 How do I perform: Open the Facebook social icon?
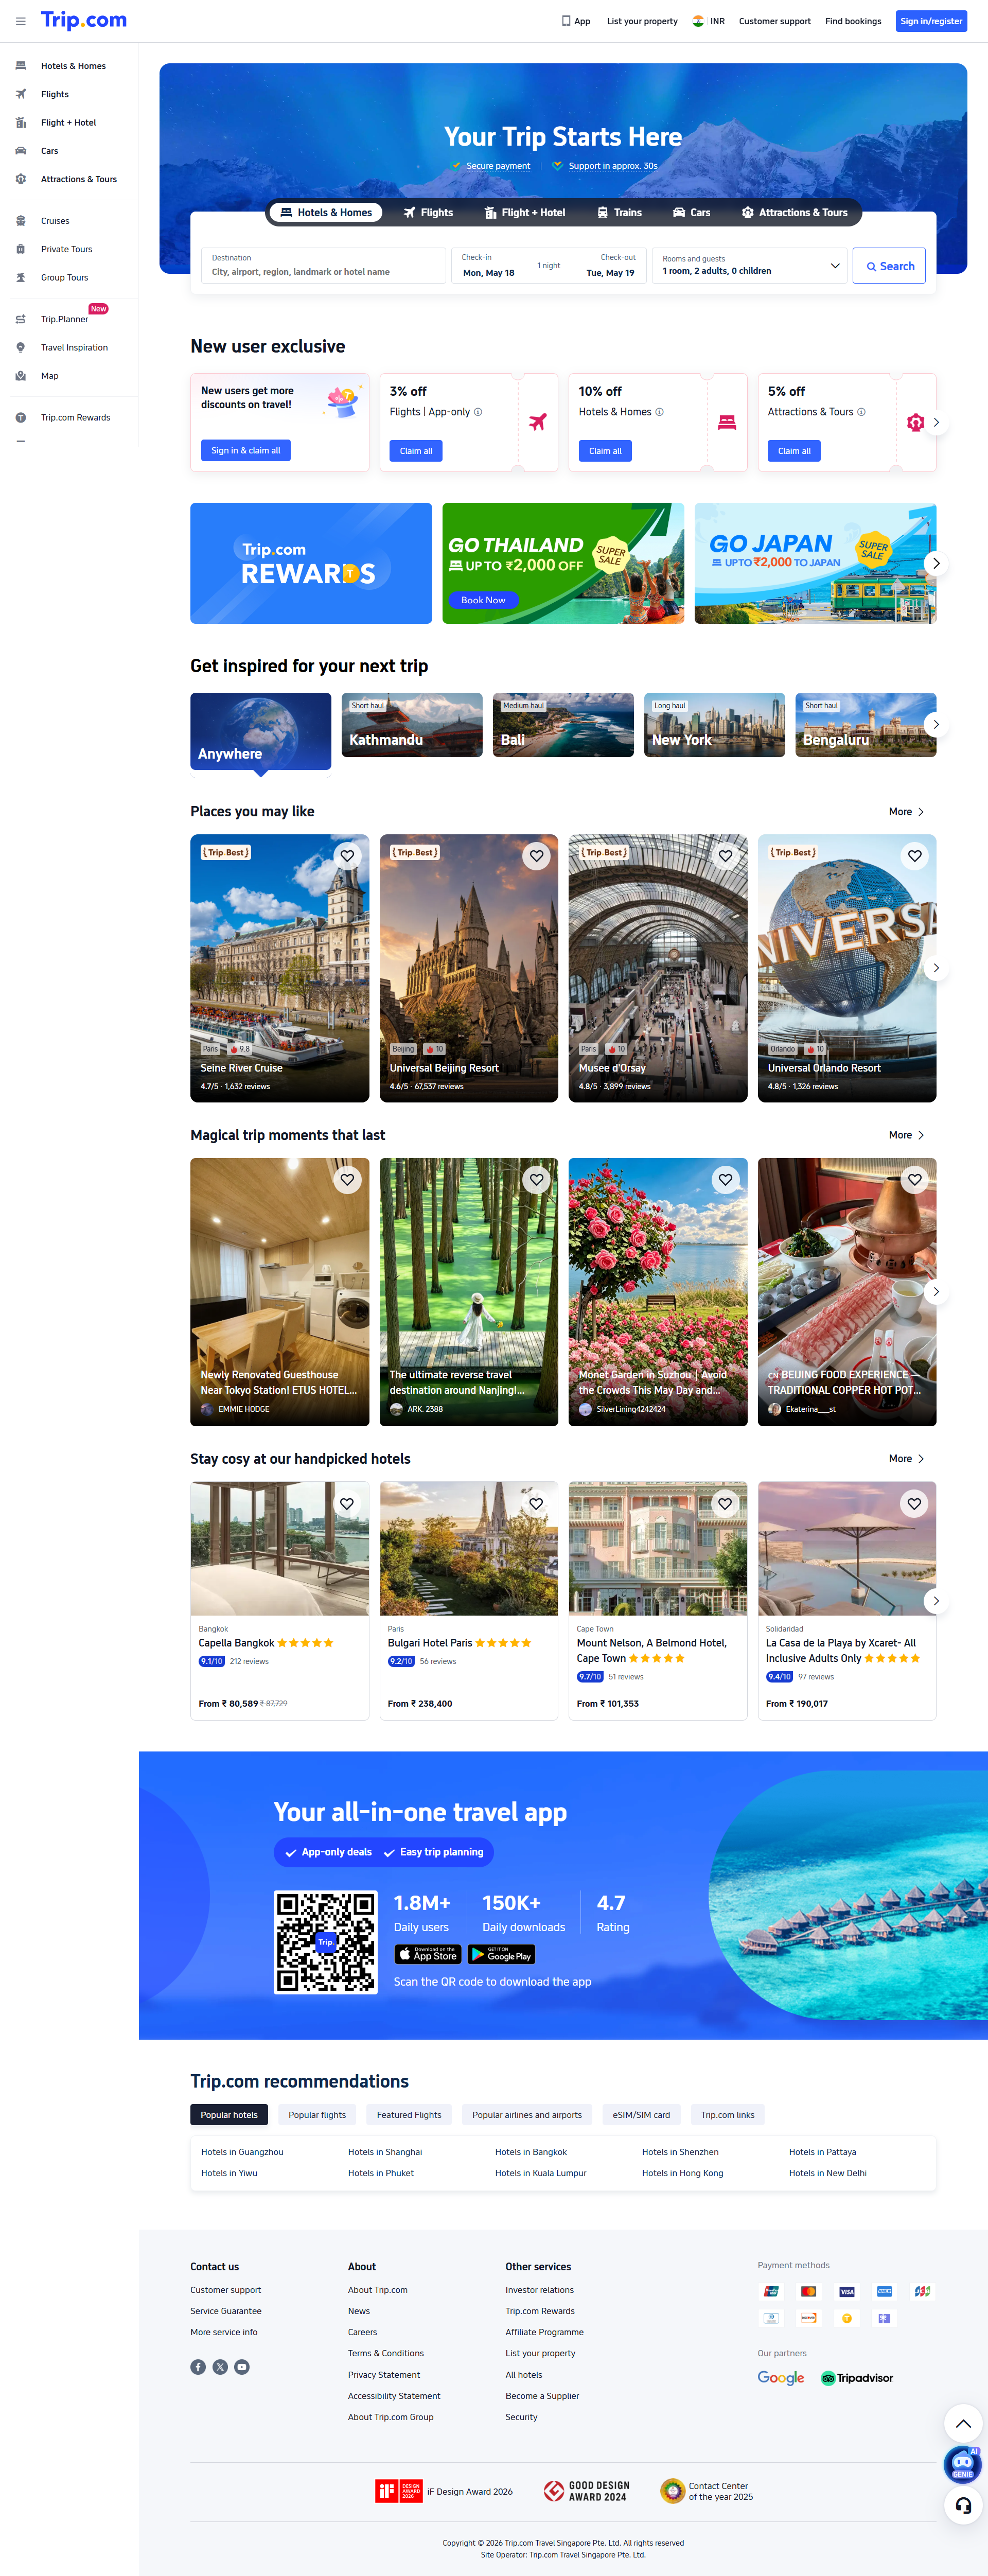click(x=198, y=2367)
